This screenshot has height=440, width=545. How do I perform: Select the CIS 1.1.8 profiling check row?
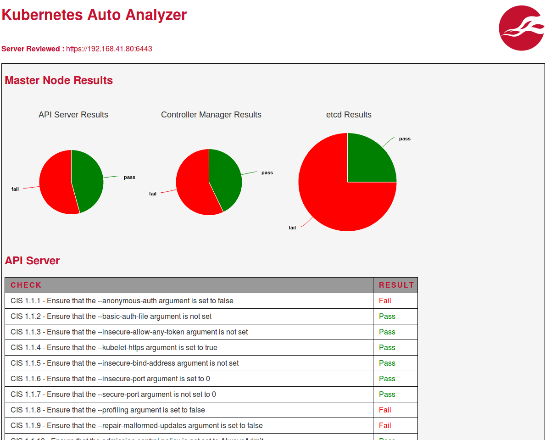(x=211, y=410)
